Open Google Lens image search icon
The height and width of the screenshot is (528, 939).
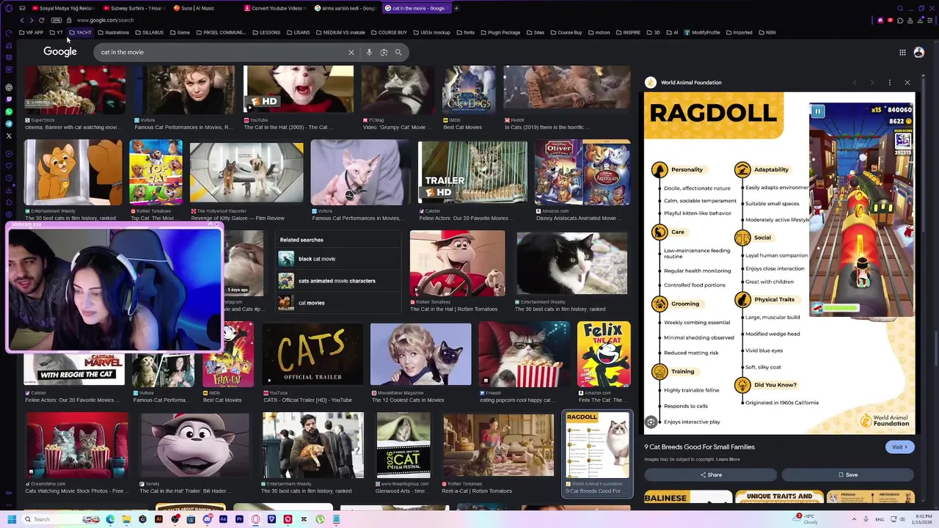pos(384,52)
